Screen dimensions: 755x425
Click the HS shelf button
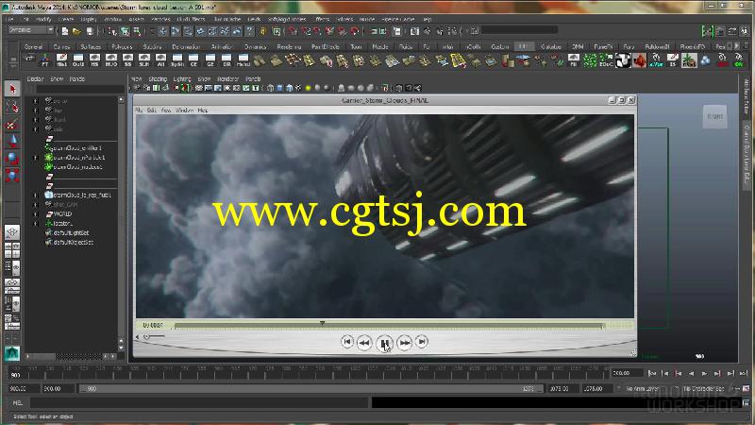(94, 60)
